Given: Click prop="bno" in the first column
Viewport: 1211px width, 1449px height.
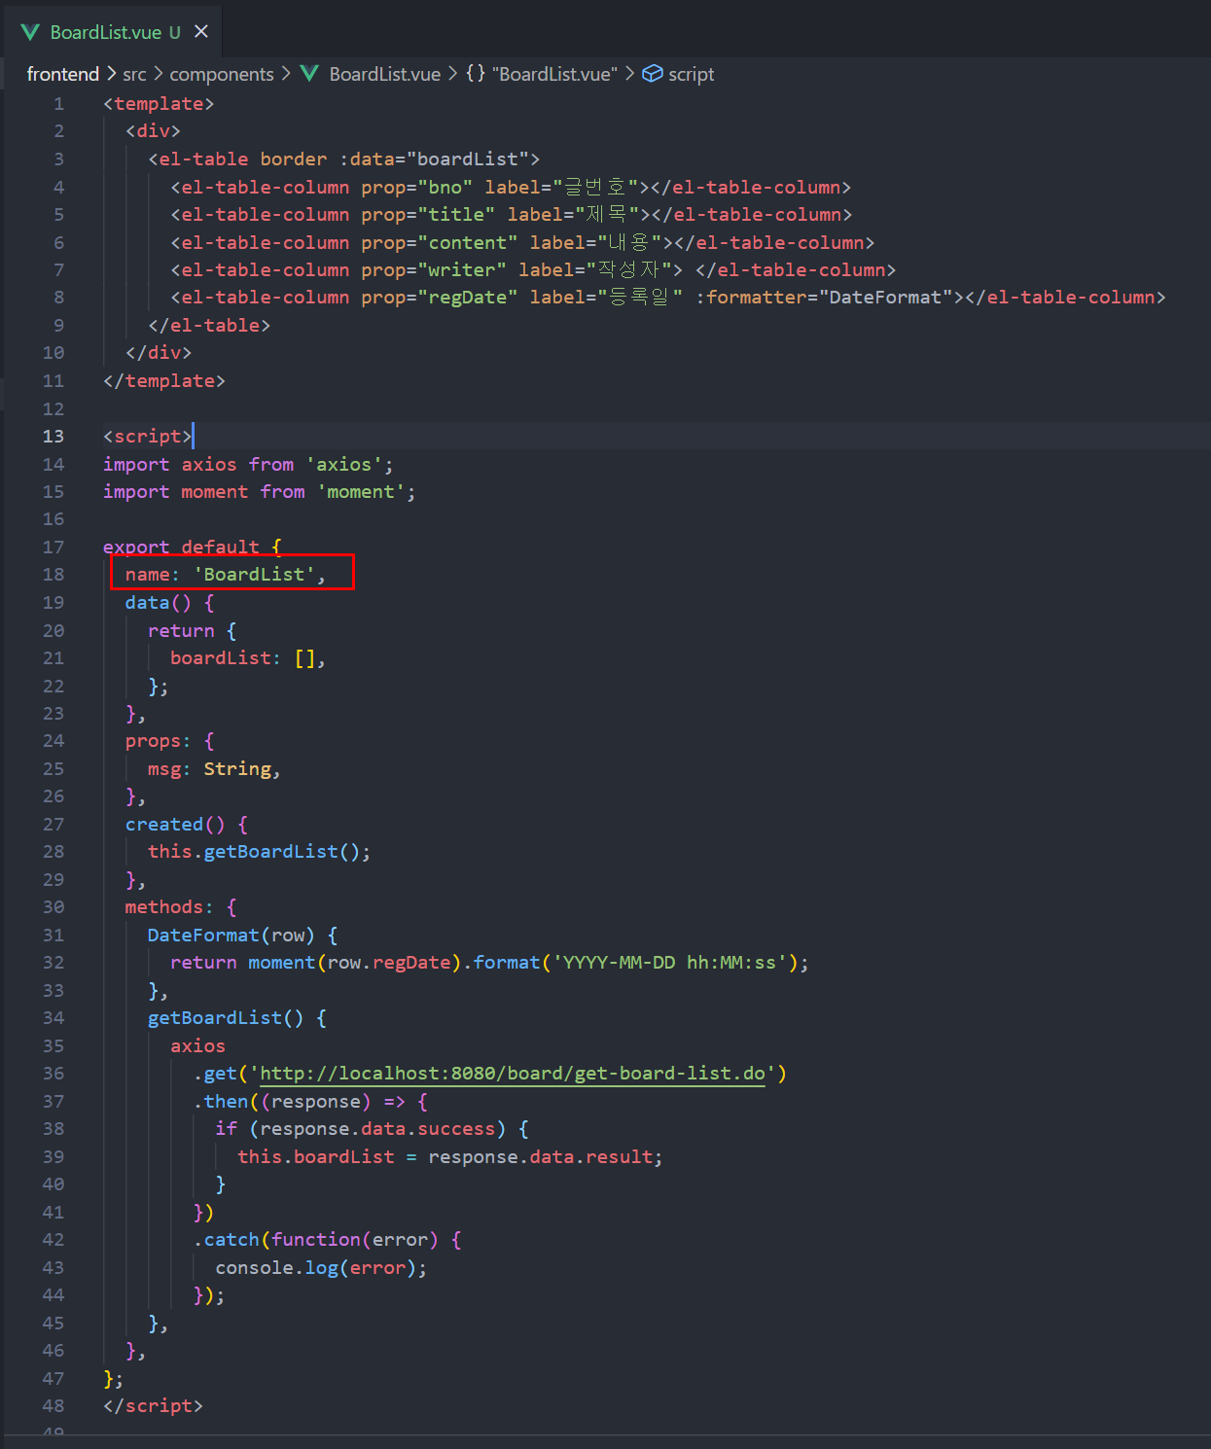Looking at the screenshot, I should [416, 187].
